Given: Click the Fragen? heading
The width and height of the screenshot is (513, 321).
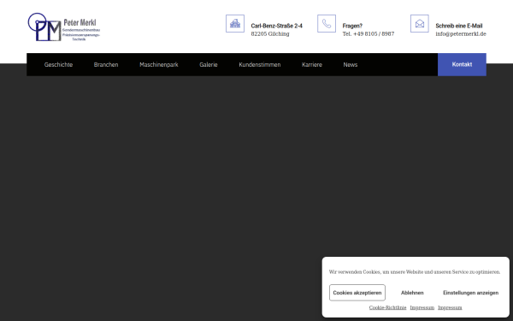Looking at the screenshot, I should (352, 26).
